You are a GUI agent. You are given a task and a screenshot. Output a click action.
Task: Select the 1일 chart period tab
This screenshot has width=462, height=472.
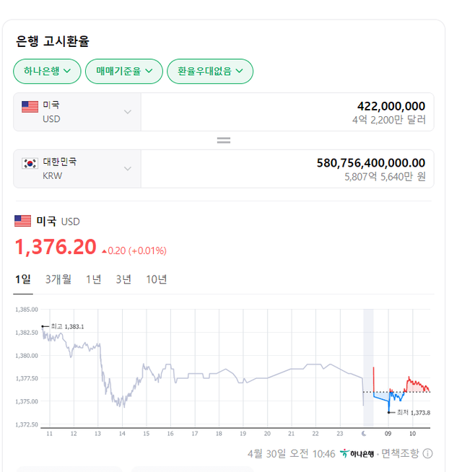[23, 279]
